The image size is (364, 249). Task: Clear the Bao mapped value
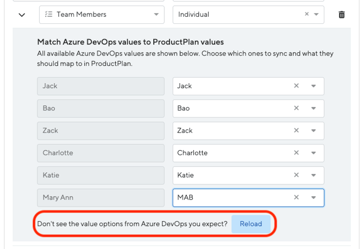[x=296, y=108]
